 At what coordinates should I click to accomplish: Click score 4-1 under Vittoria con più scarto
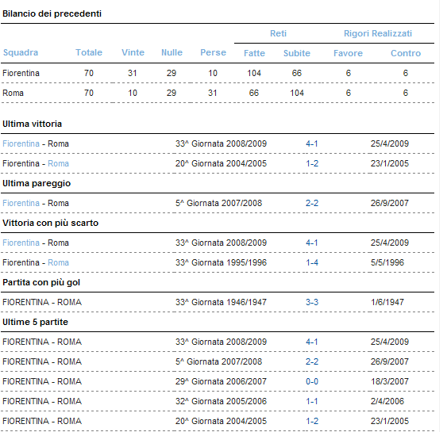pyautogui.click(x=312, y=243)
